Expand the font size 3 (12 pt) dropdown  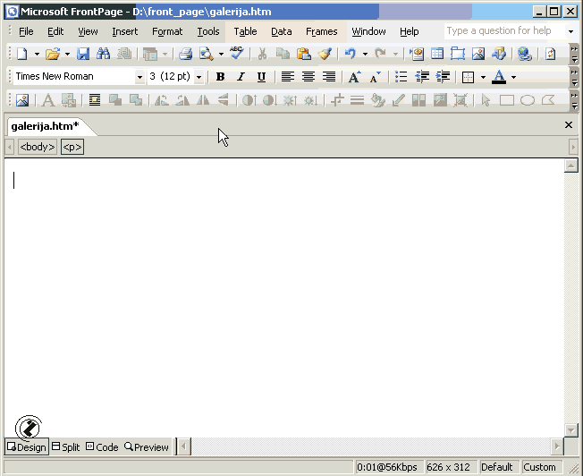(x=199, y=77)
